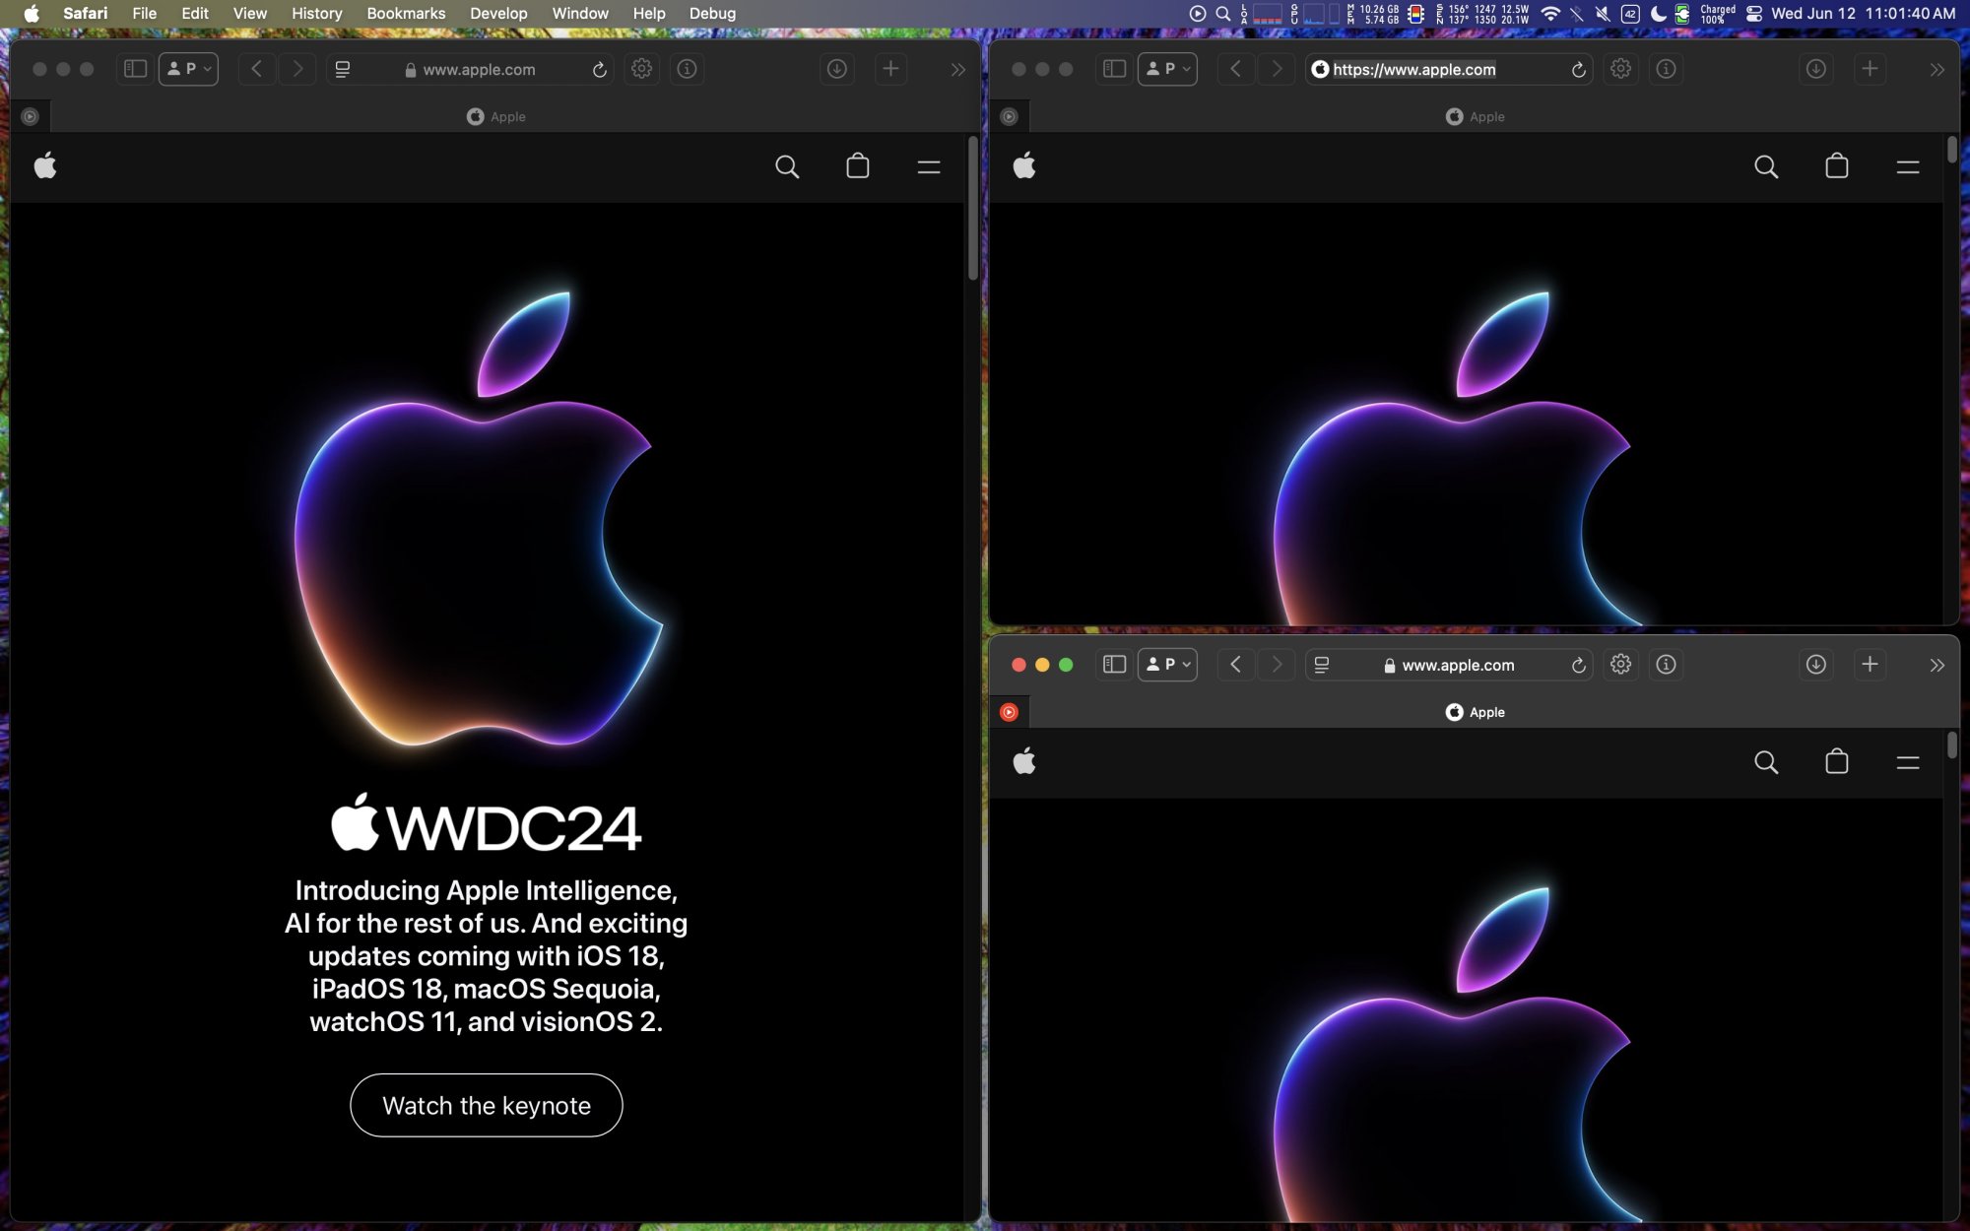Viewport: 1970px width, 1231px height.
Task: Open the Bookmarks menu
Action: coord(406,13)
